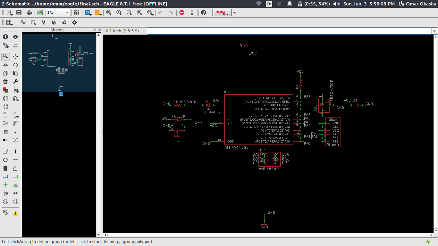This screenshot has height=246, width=438.
Task: Select the Polygon tool
Action: tap(15, 168)
